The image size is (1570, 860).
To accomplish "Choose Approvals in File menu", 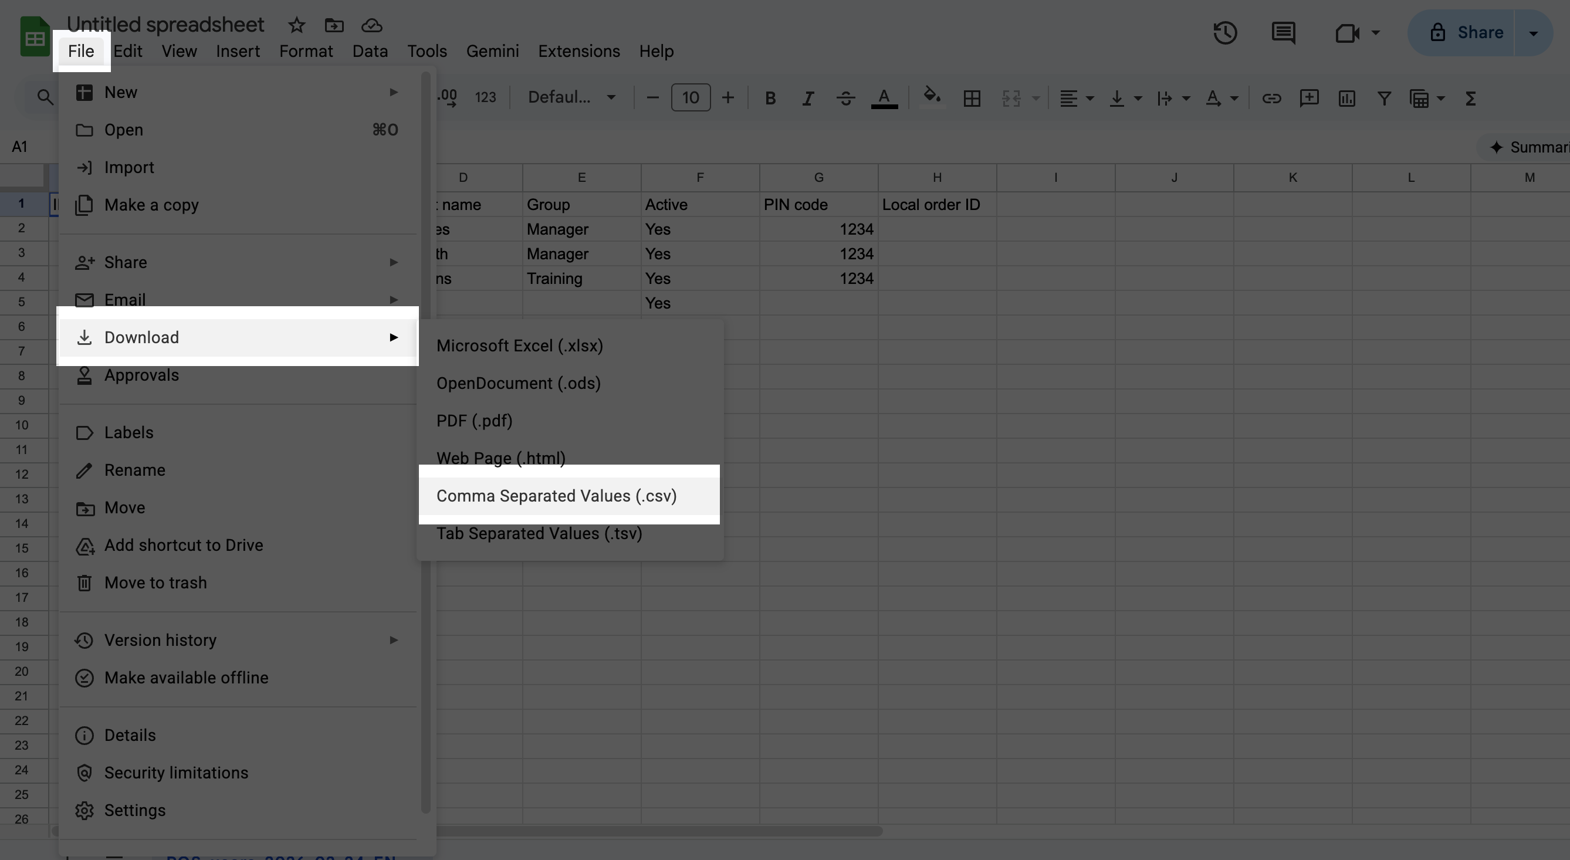I will pos(238,375).
